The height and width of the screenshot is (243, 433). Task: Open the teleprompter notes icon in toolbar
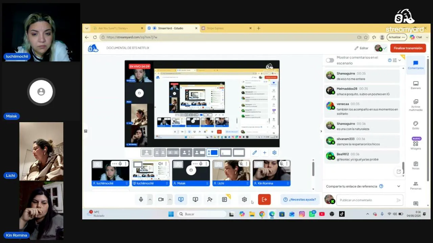224,199
